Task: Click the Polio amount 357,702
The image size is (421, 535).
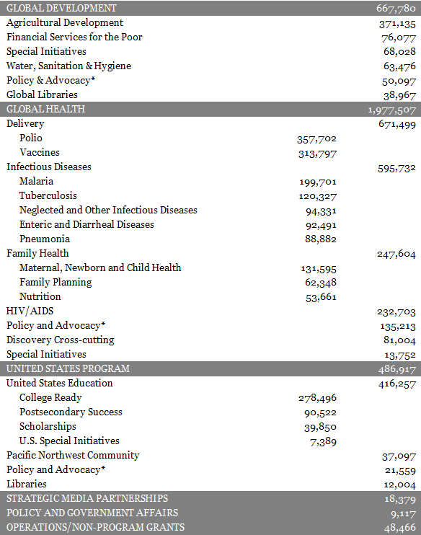Action: (316, 139)
